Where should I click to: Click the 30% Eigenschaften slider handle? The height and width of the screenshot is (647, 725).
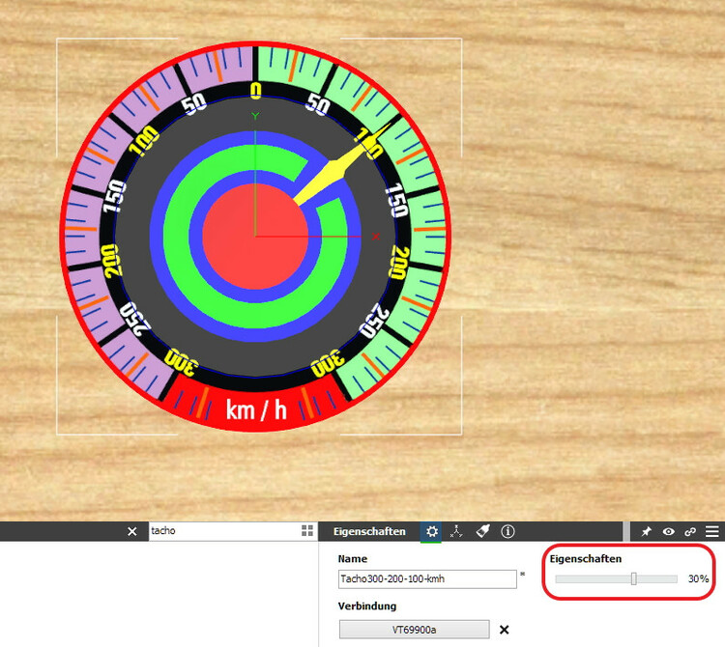634,578
